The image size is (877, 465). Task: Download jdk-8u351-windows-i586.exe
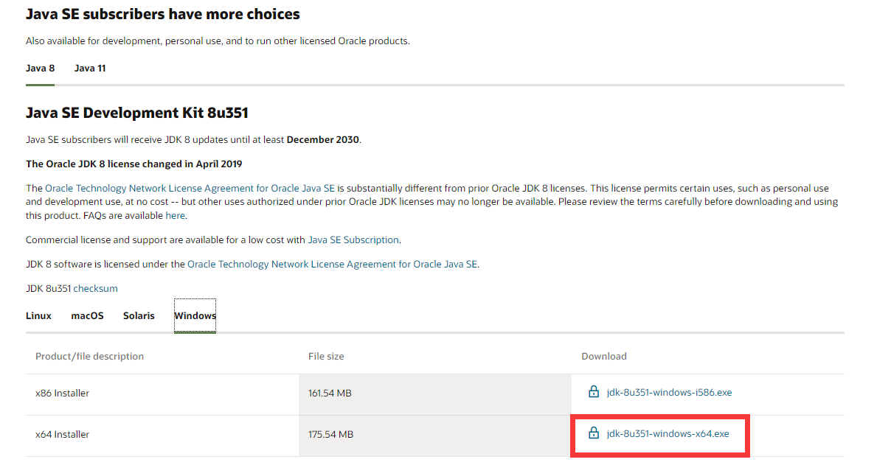pos(669,393)
